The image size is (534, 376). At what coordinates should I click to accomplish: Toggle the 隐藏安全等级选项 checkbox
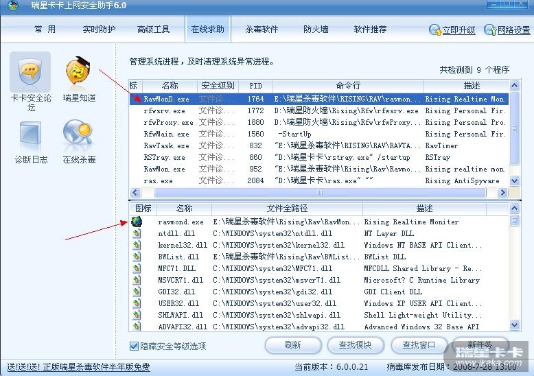point(134,346)
